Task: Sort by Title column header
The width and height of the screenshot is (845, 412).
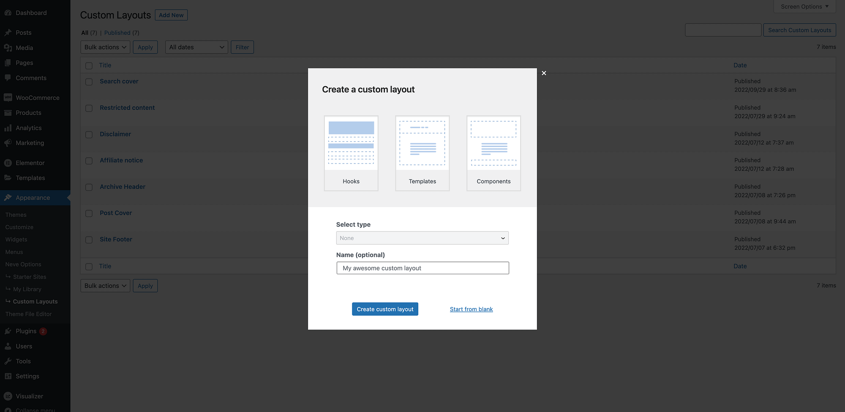Action: click(105, 65)
